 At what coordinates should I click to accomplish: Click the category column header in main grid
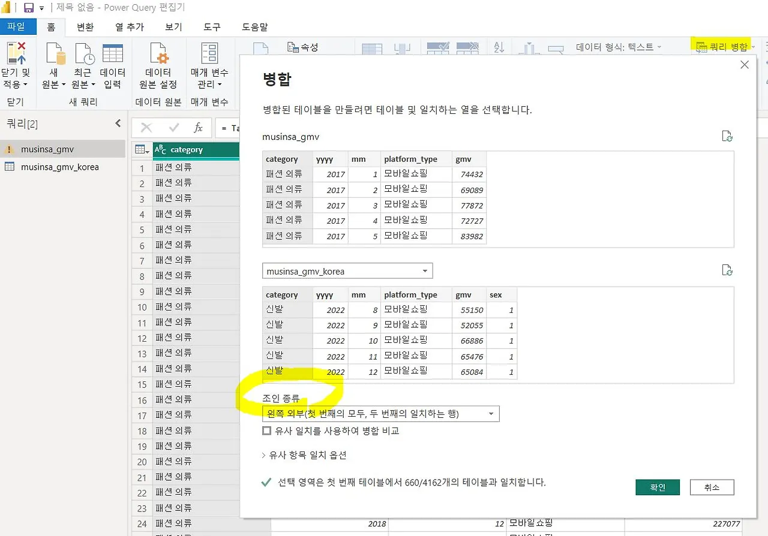196,149
